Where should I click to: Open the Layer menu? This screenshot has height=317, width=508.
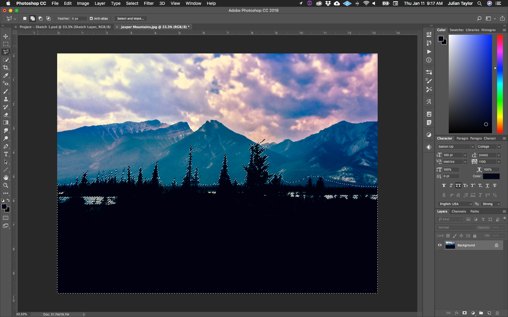coord(100,3)
